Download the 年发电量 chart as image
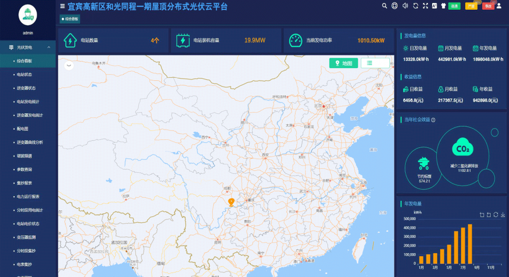 point(503,215)
